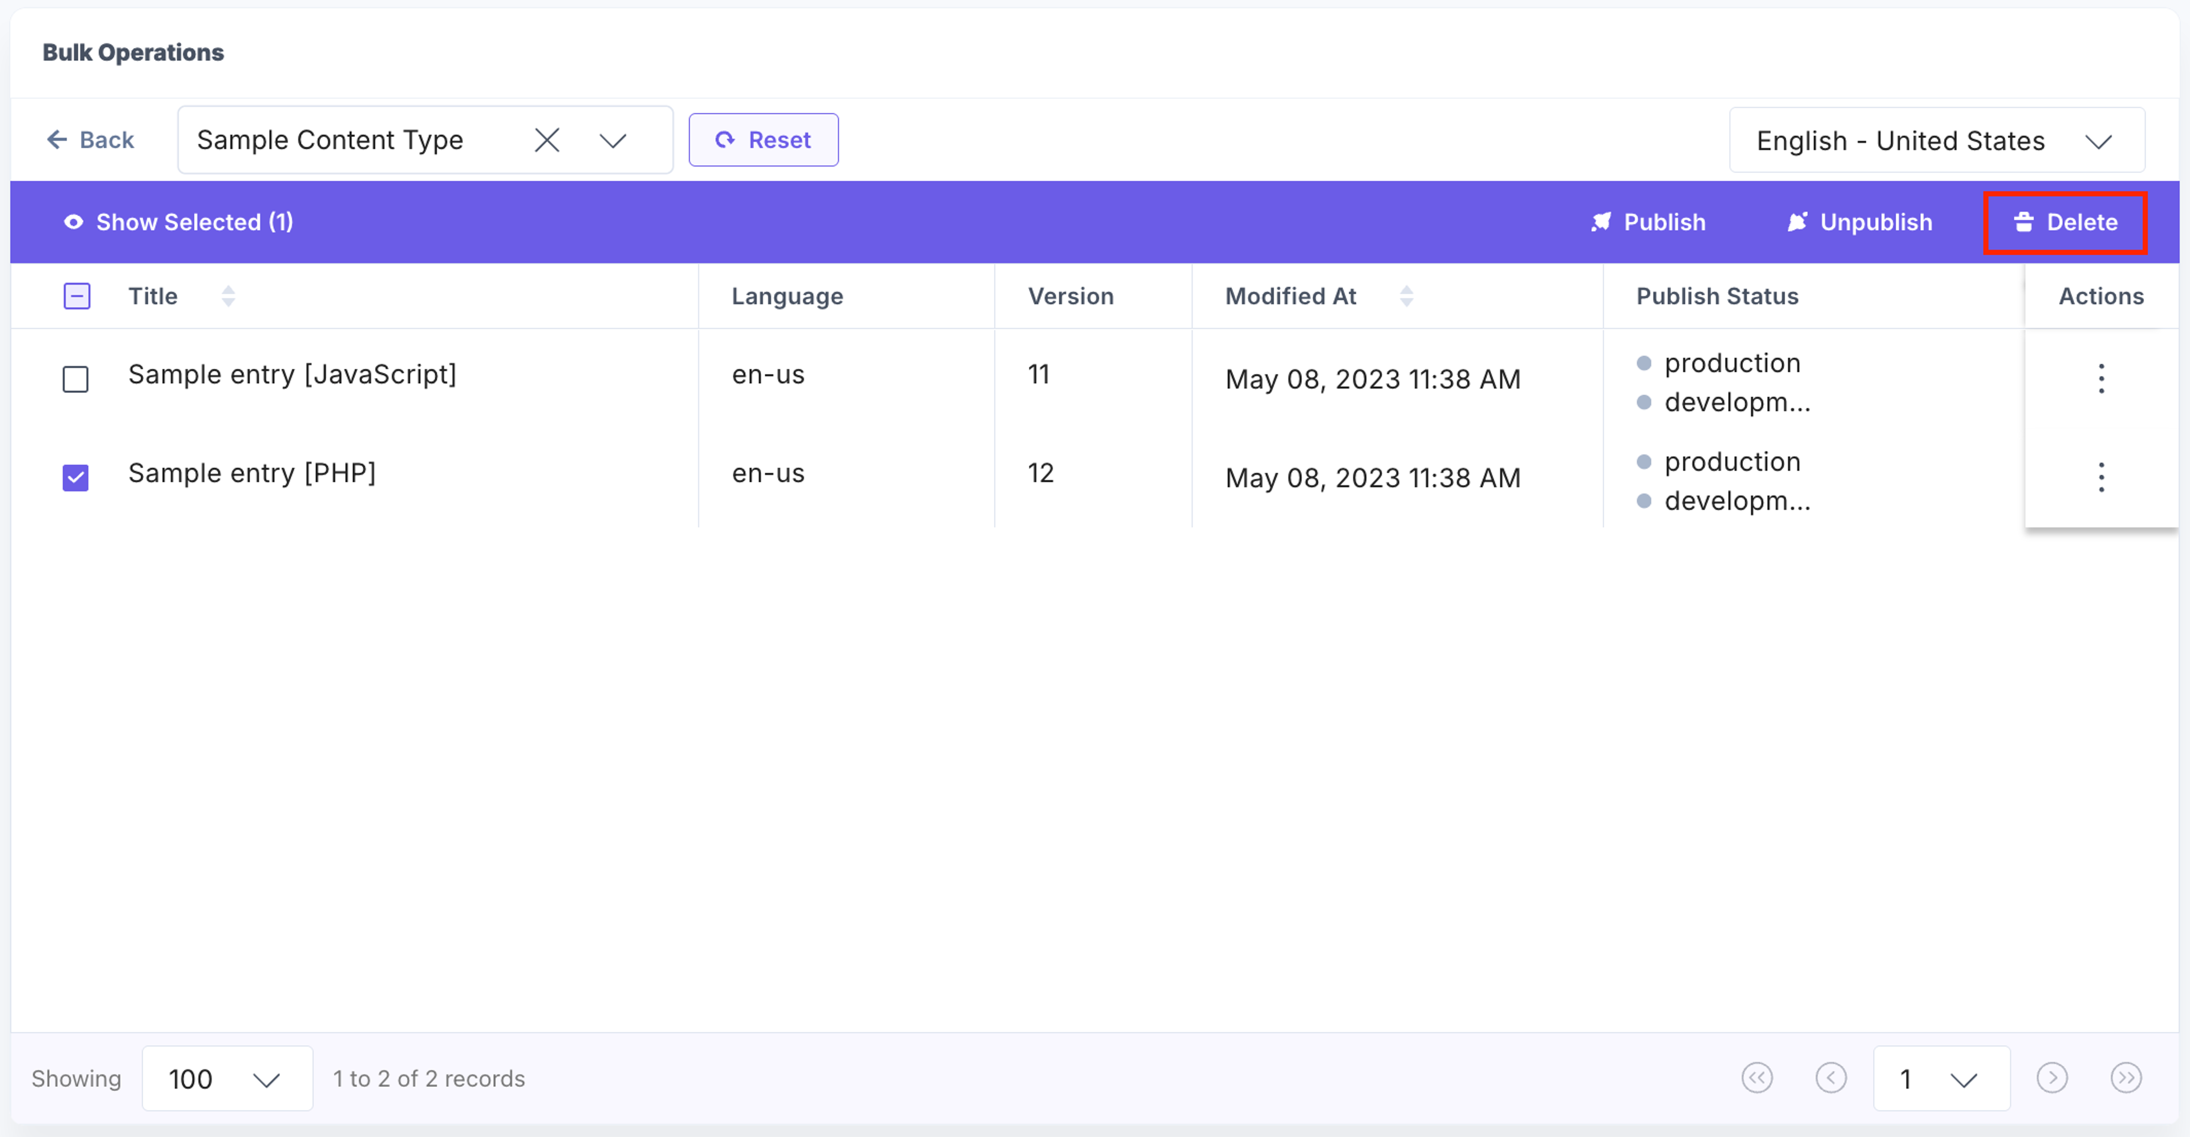
Task: Uncheck the Sample entry [PHP] checkbox
Action: click(76, 478)
